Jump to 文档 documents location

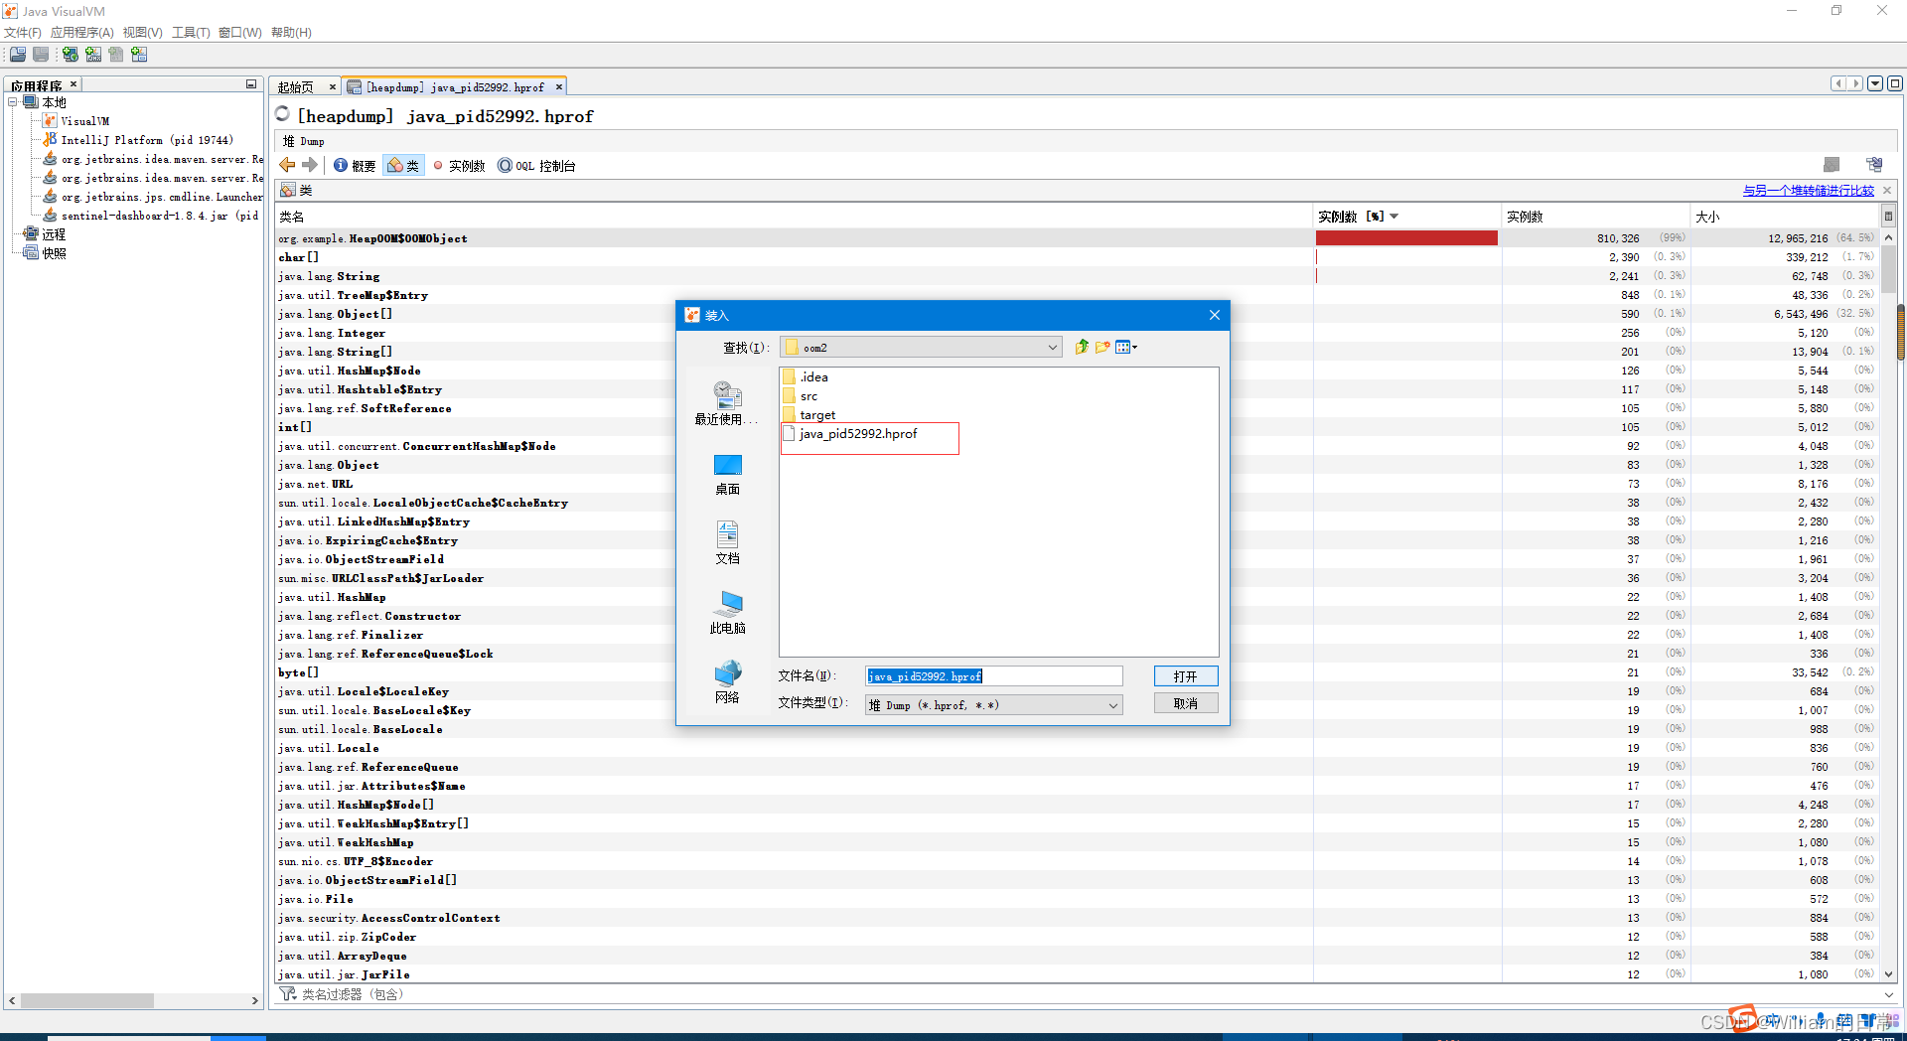pos(727,543)
